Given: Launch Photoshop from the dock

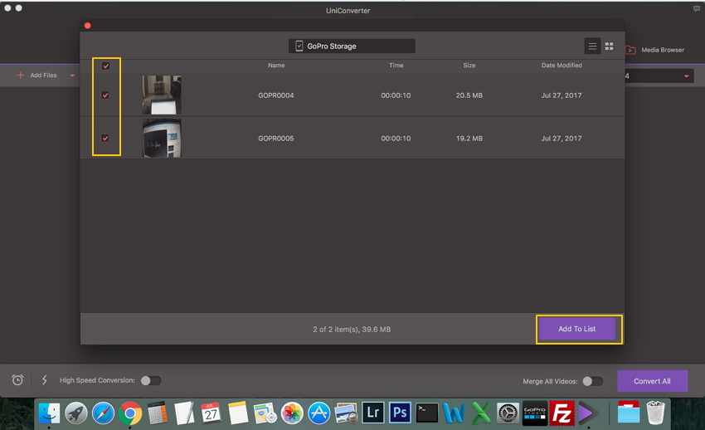Looking at the screenshot, I should pos(400,413).
